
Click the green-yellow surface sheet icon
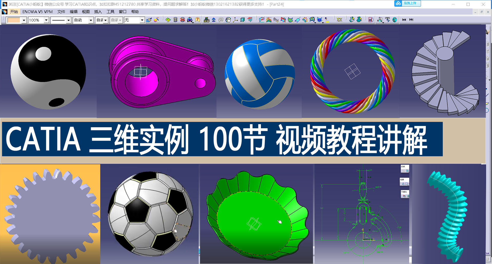click(168, 20)
